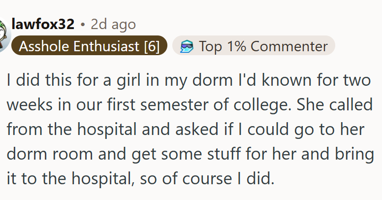This screenshot has width=382, height=200.
Task: Click the dot separator before the timestamp
Action: coord(83,24)
